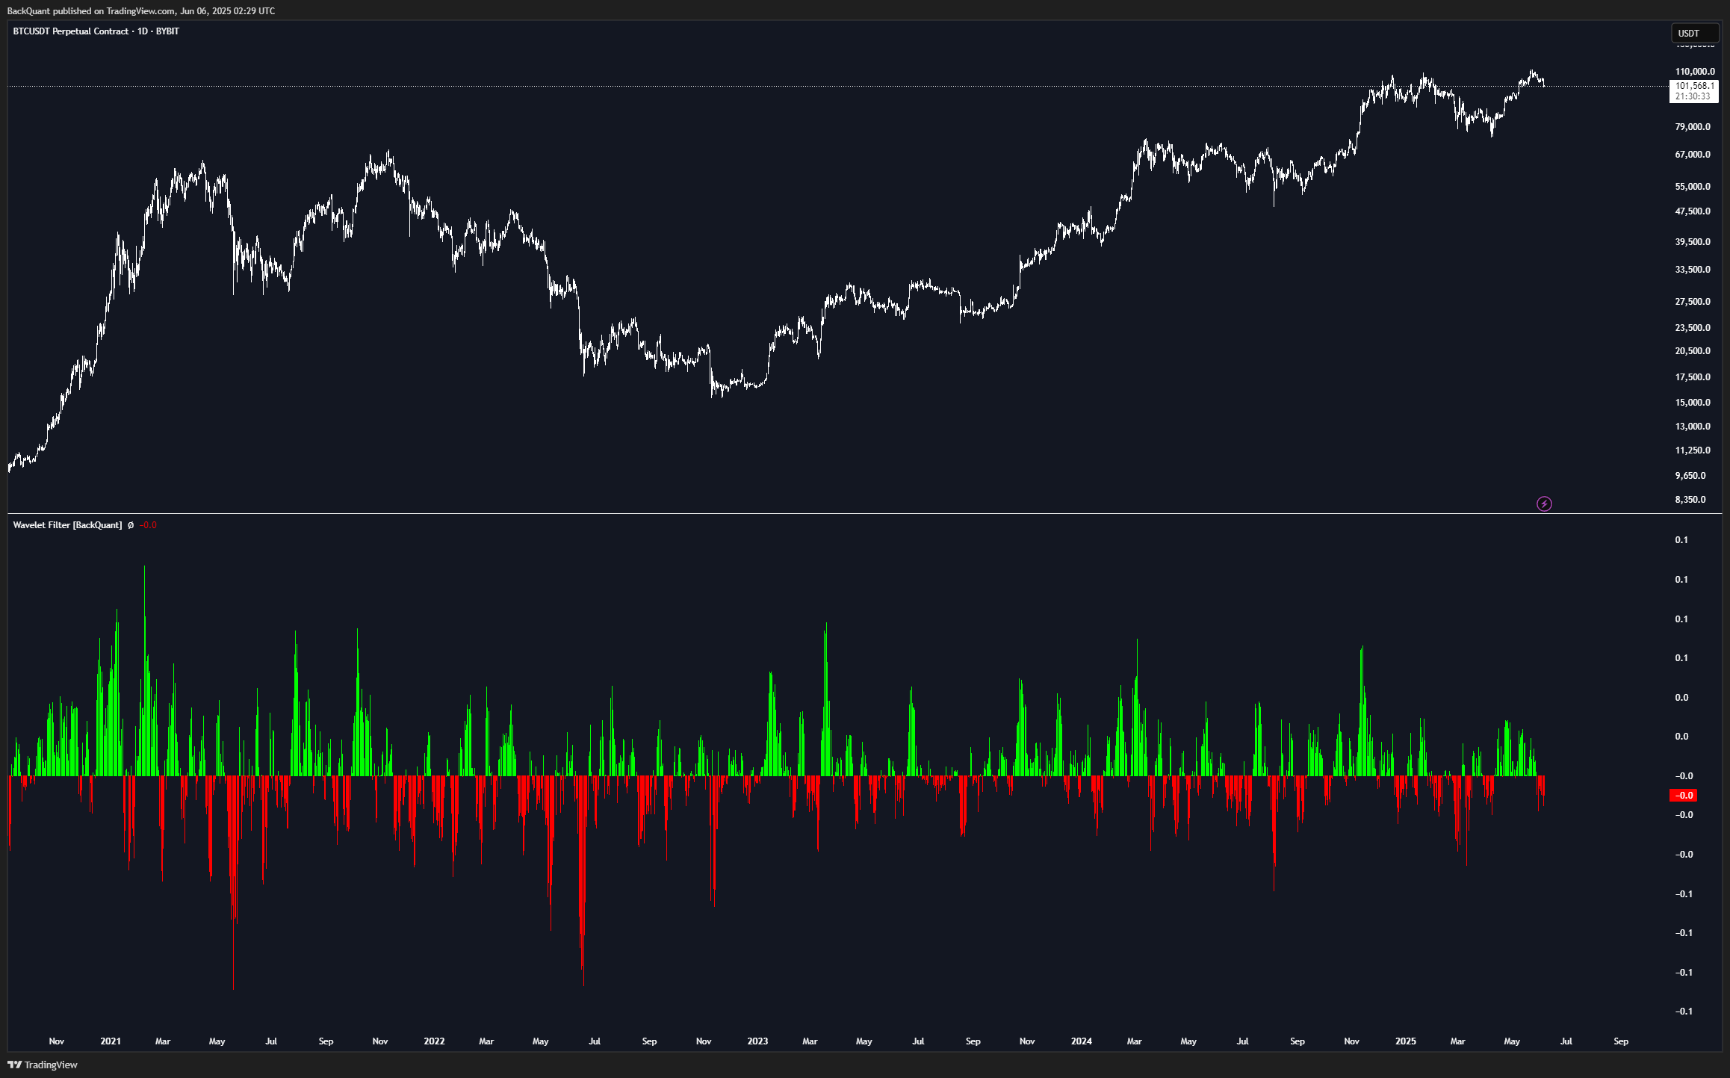
Task: Click the 2024 label on time axis
Action: coord(1081,1041)
